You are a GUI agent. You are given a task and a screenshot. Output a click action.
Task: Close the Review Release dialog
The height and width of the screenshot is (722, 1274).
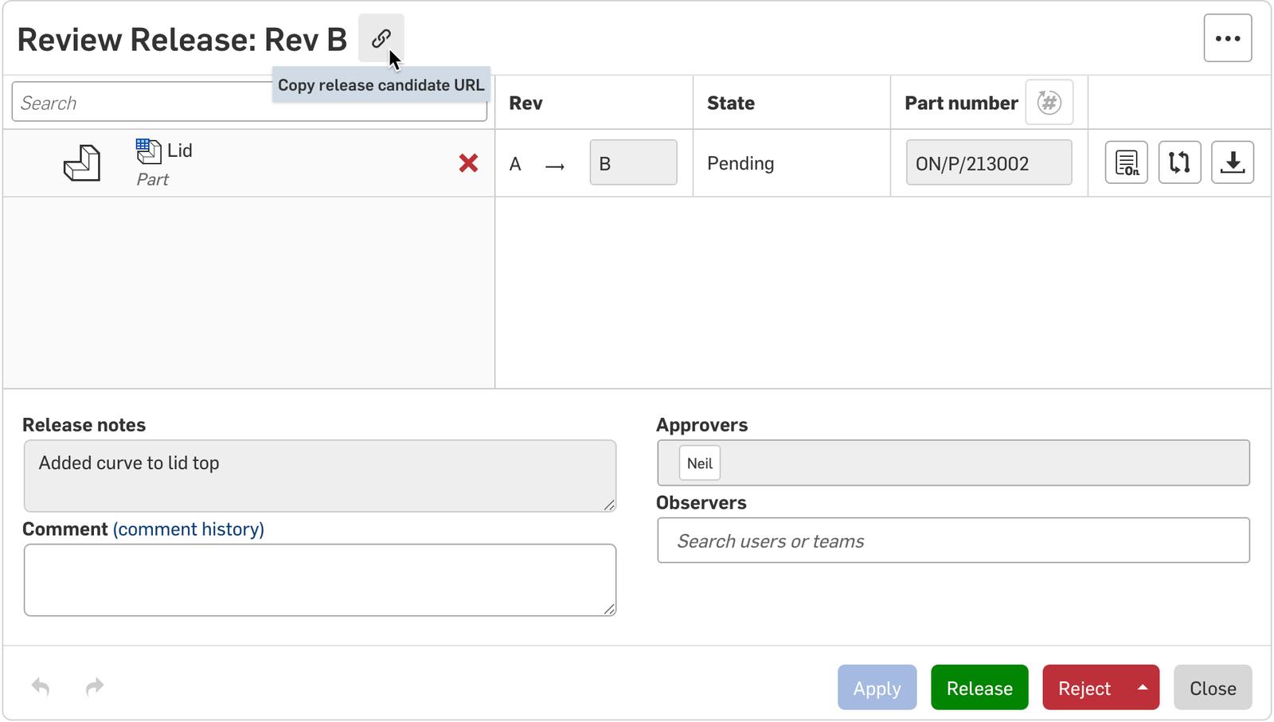(1212, 688)
